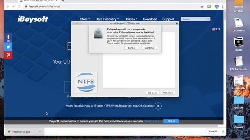Expand the ntfsformac.pkg download options chevron
250x140 pixels.
click(x=40, y=131)
